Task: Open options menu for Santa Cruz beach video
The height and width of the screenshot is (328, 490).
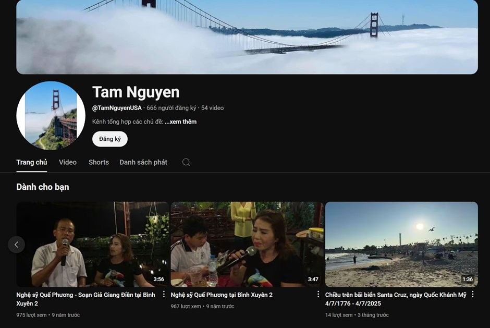Action: pos(472,295)
